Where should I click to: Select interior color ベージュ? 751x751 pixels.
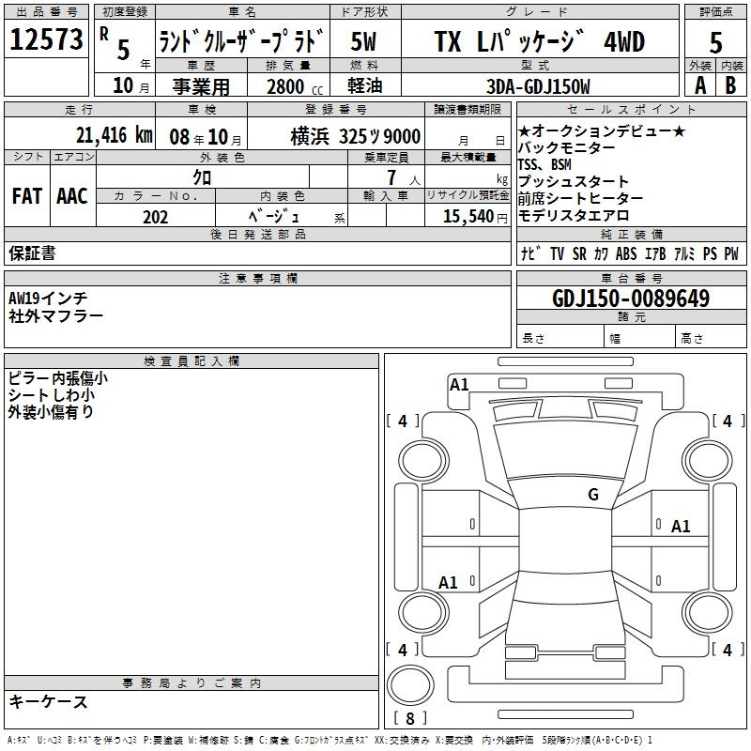point(273,216)
